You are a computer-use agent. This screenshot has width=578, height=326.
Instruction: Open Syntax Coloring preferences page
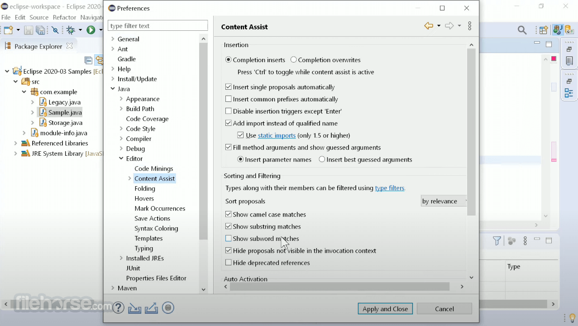156,228
